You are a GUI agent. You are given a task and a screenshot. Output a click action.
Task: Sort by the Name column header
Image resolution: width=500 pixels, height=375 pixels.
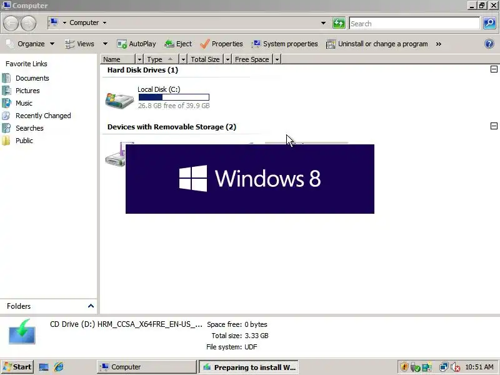click(x=118, y=59)
